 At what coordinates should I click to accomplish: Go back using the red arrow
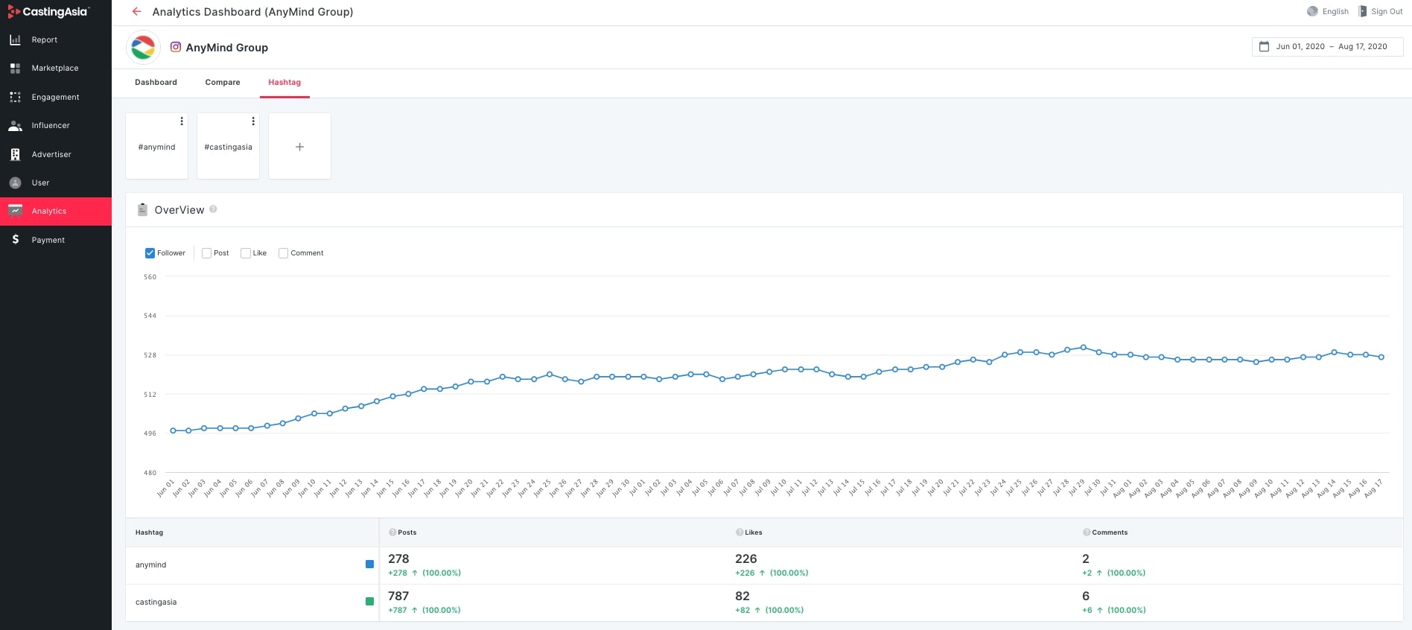coord(136,11)
